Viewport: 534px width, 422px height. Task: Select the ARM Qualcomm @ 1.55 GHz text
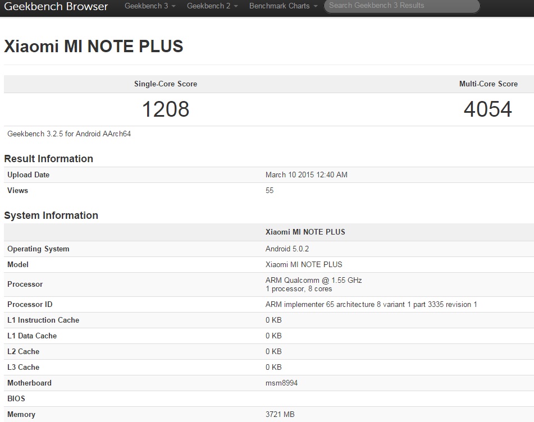click(x=314, y=280)
